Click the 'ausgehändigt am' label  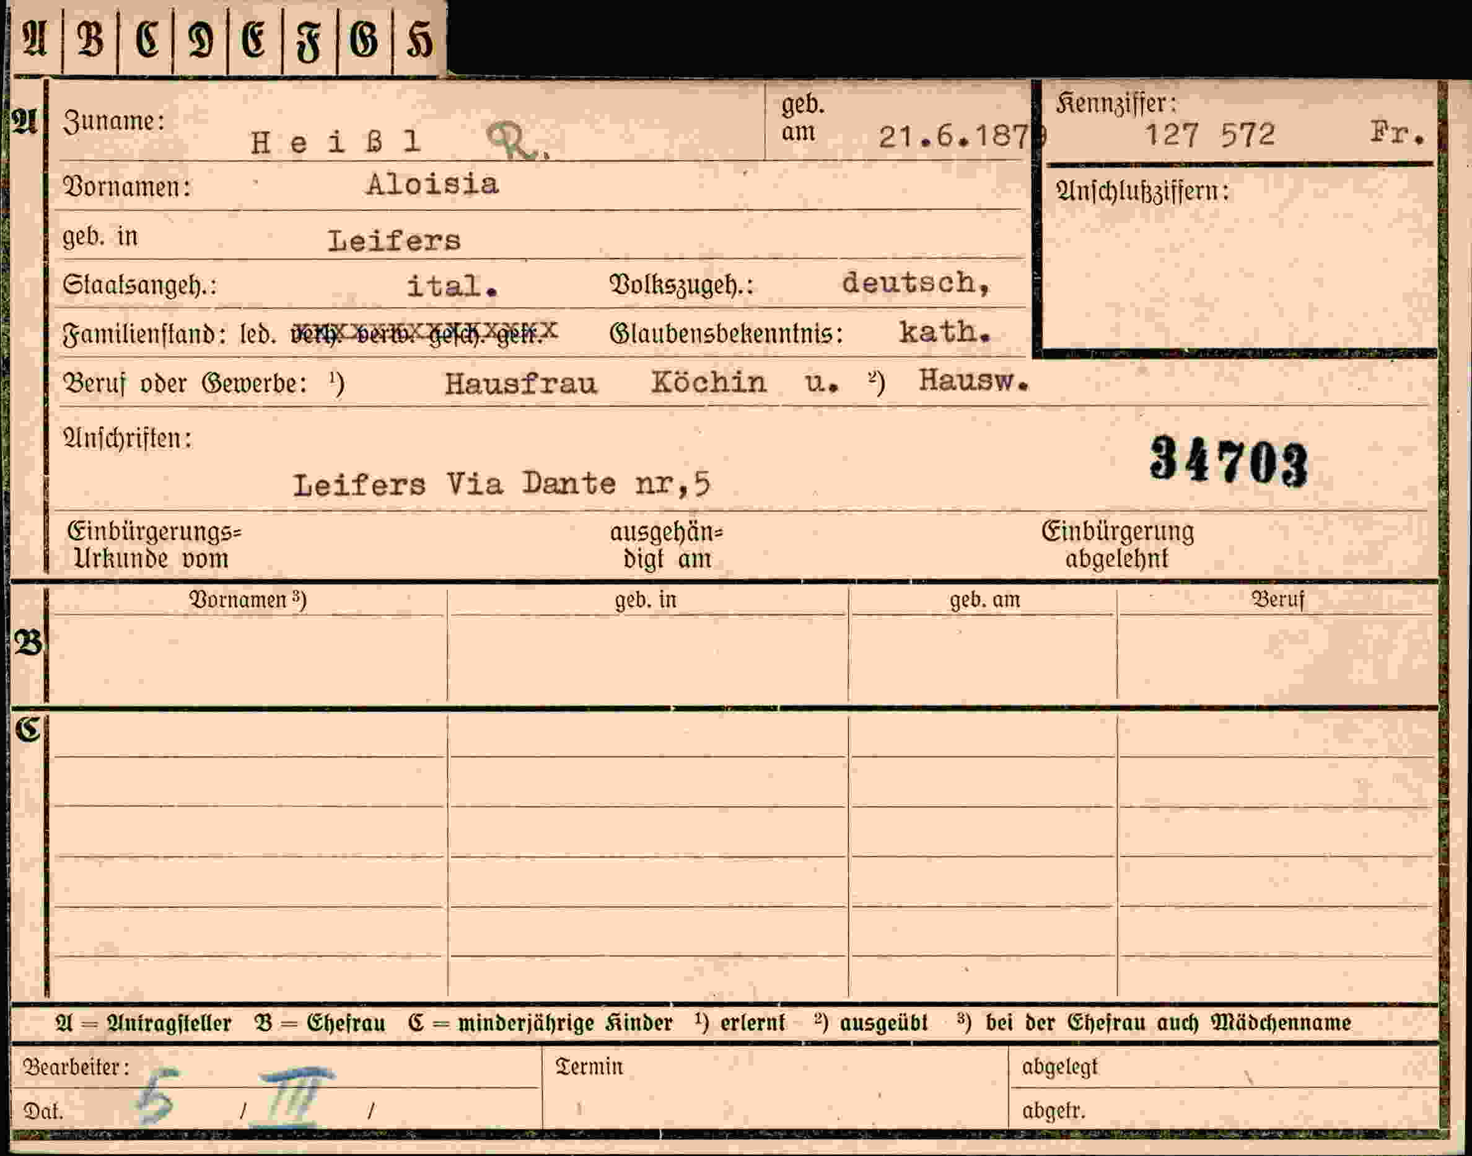tap(667, 546)
